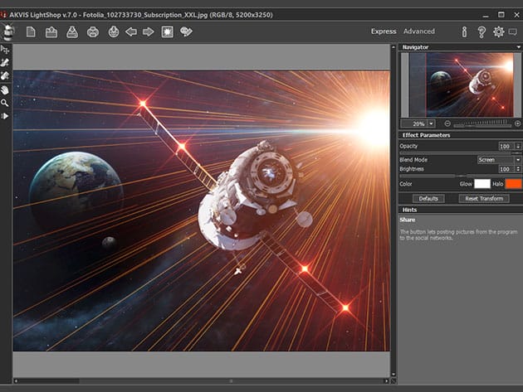Switch to Advanced mode
Image resolution: width=523 pixels, height=392 pixels.
point(418,31)
